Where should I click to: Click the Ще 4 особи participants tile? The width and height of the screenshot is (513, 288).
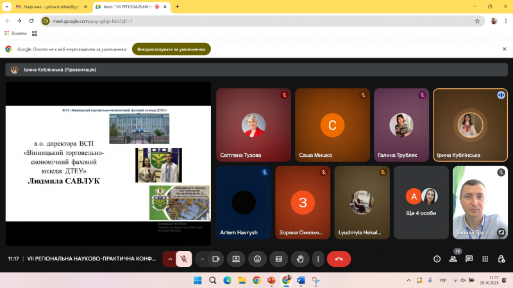(x=421, y=202)
